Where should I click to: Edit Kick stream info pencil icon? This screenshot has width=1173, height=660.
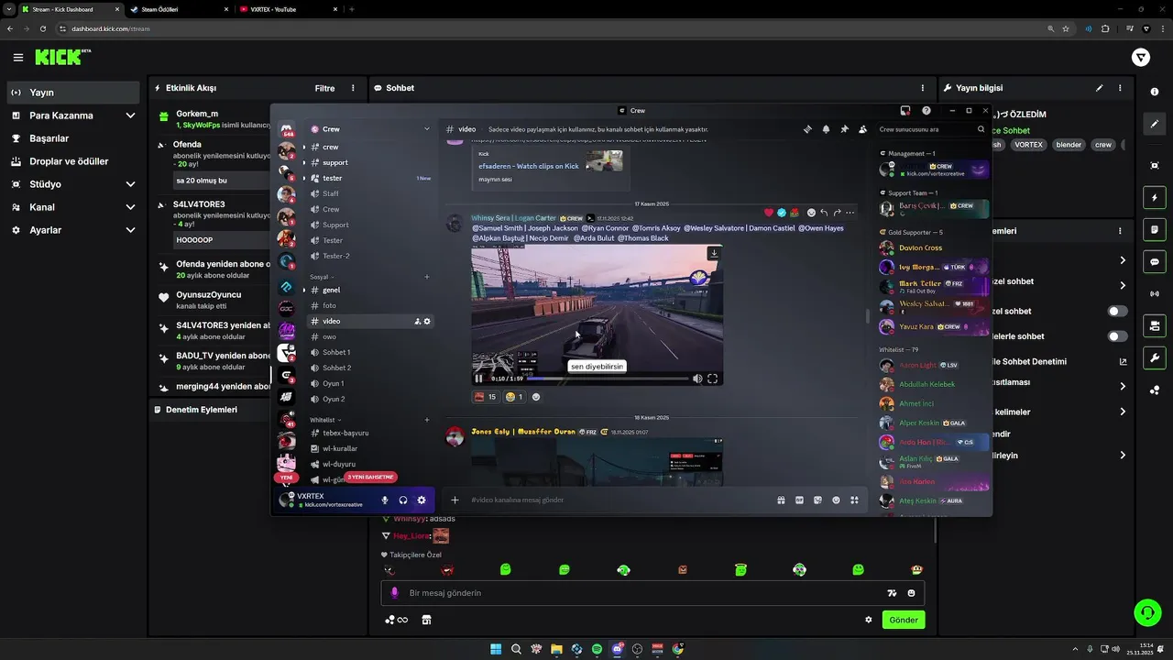click(x=1099, y=88)
